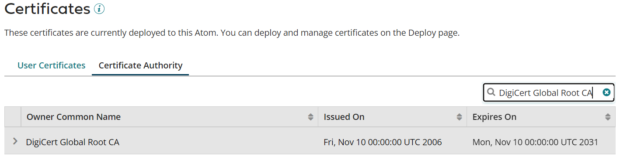Click the Issued On column header
The width and height of the screenshot is (620, 160).
coord(344,117)
